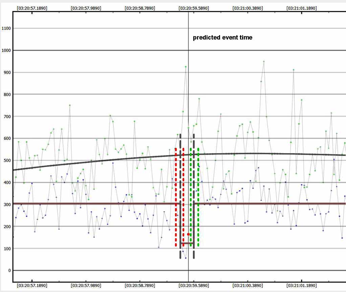Click the green peak point on the predicted event line
This screenshot has width=346, height=292.
(x=186, y=67)
